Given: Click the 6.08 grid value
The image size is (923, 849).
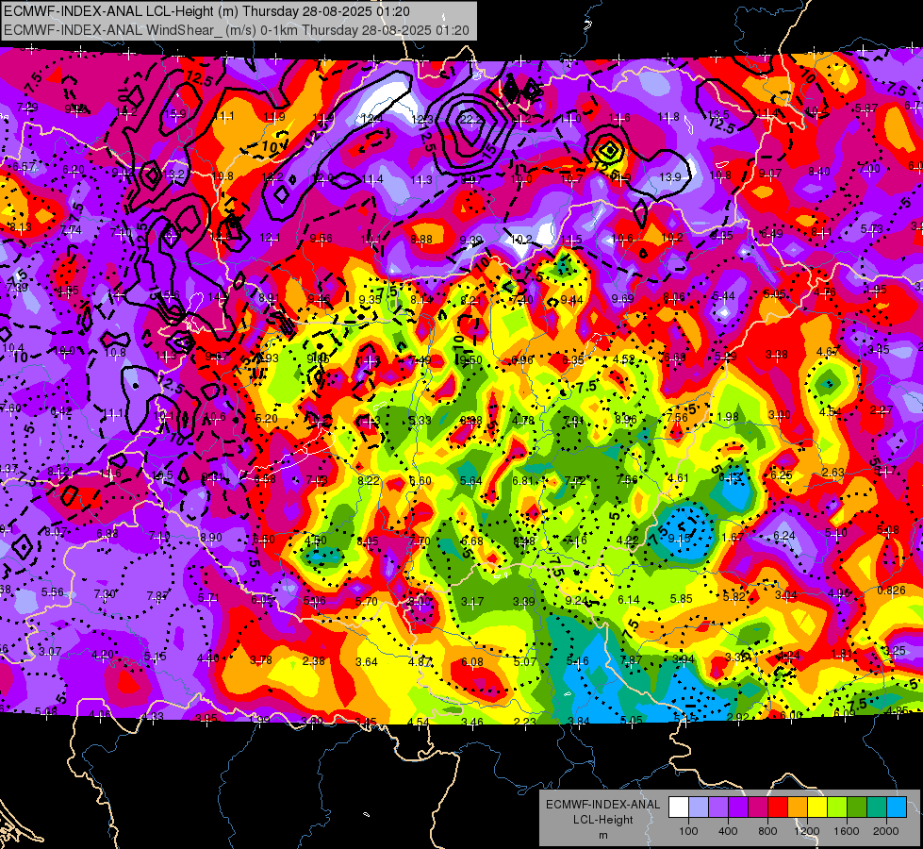Looking at the screenshot, I should click(x=472, y=662).
